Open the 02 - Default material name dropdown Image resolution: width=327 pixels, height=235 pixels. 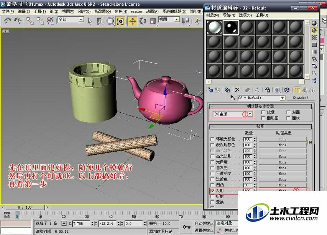283,98
